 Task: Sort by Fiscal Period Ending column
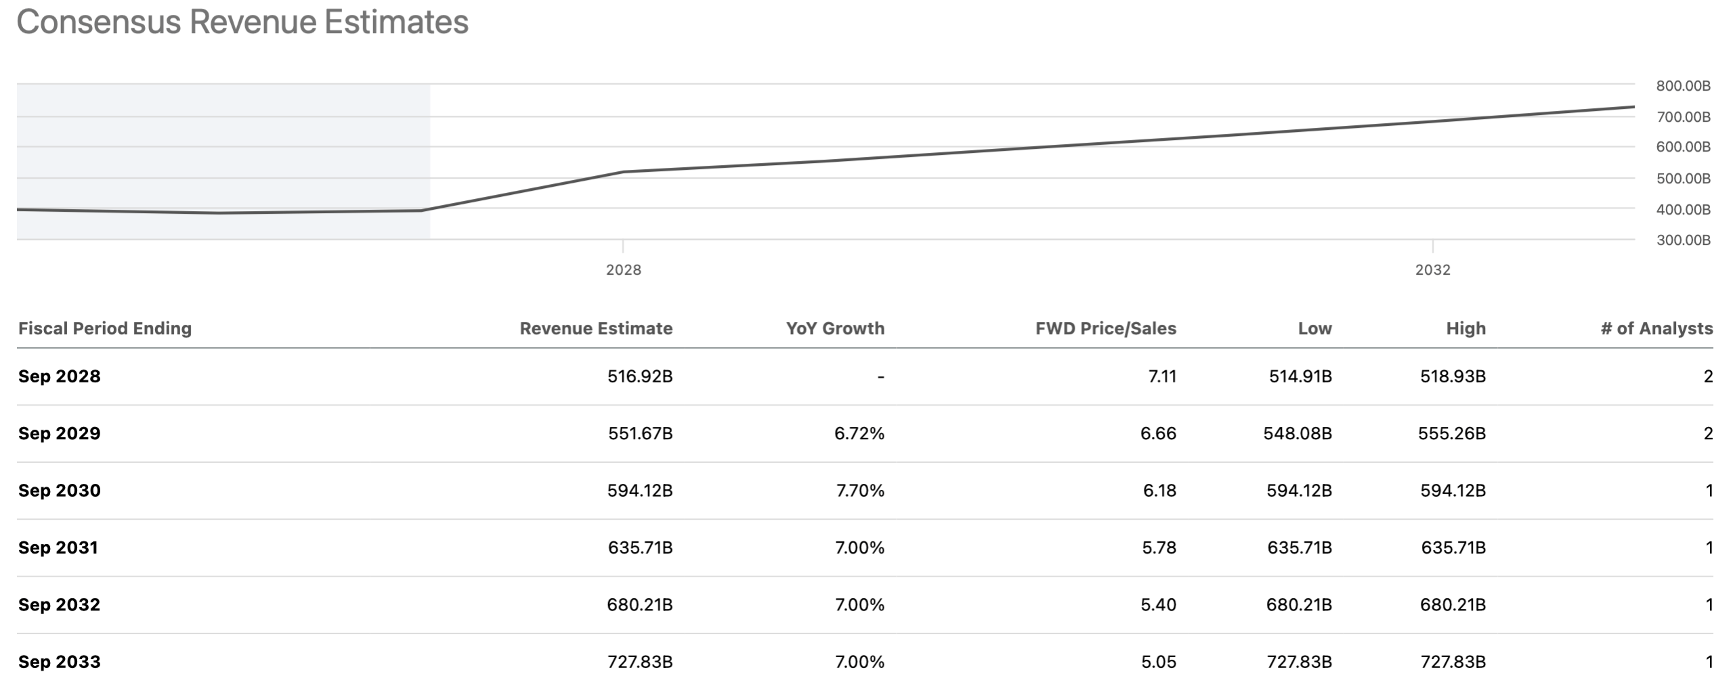(105, 329)
